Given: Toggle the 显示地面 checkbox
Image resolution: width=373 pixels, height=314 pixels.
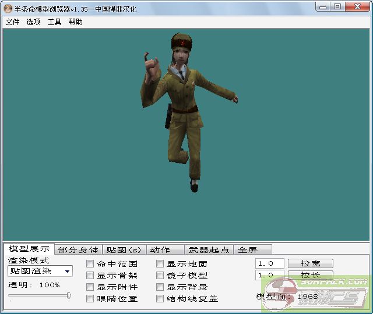Looking at the screenshot, I should 160,264.
